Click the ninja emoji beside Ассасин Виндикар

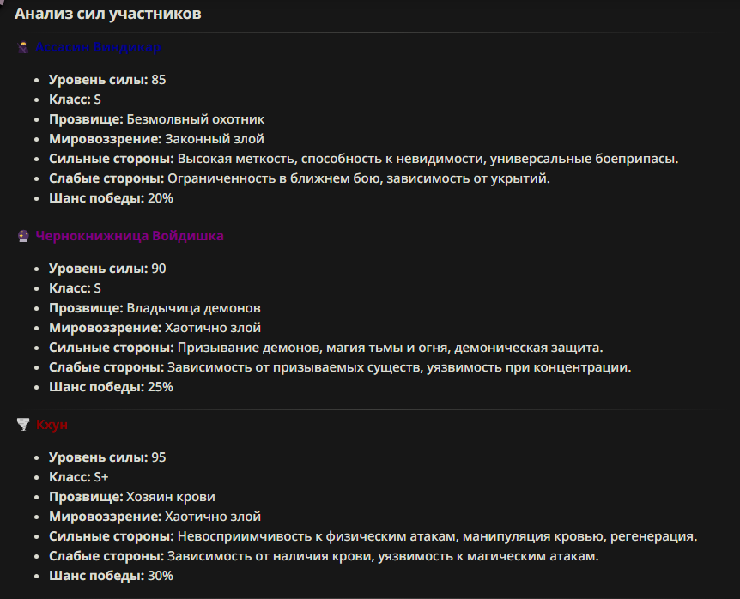[23, 47]
